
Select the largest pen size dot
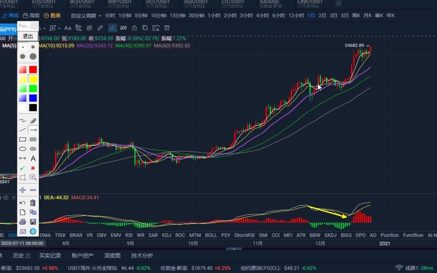33,56
